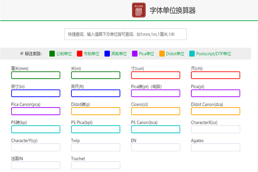Select the Postscript/DTP单位 legend label

coord(214,54)
